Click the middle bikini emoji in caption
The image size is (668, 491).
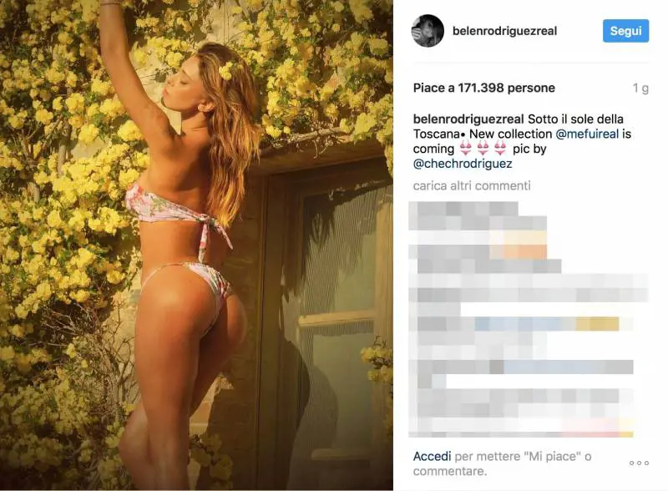pyautogui.click(x=483, y=149)
